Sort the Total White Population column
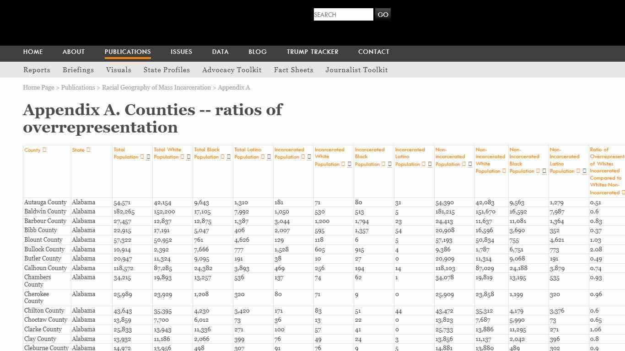Image resolution: width=625 pixels, height=351 pixels. pyautogui.click(x=183, y=157)
